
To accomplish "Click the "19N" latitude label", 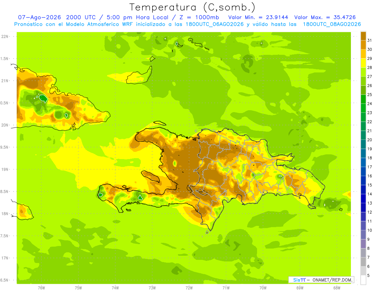I will pos(5,169).
